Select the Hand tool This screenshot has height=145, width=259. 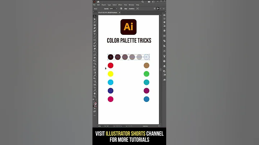tap(95, 93)
